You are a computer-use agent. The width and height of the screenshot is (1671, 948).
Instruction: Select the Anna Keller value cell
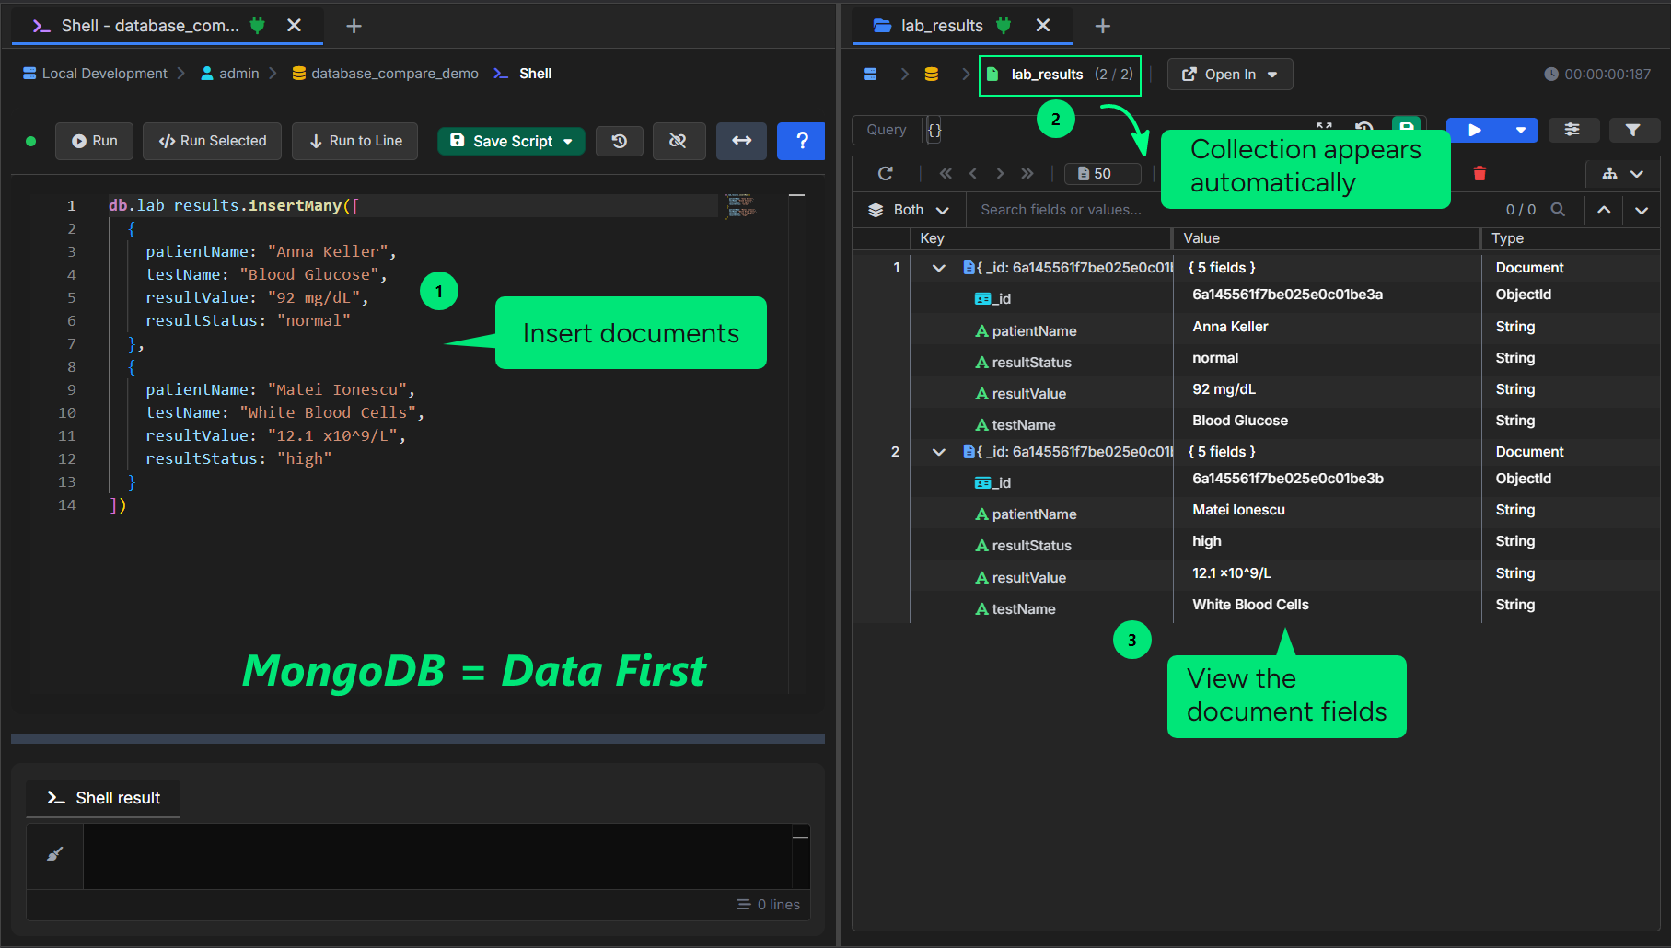click(1327, 327)
